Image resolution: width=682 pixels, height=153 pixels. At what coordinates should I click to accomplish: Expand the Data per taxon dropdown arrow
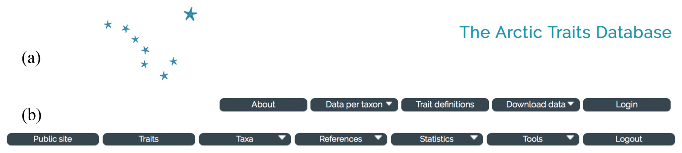click(389, 104)
